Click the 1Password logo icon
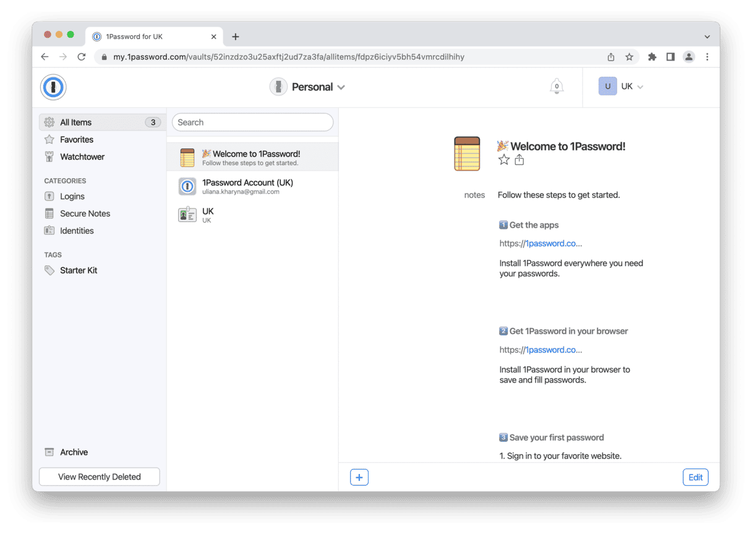The image size is (752, 534). tap(53, 87)
